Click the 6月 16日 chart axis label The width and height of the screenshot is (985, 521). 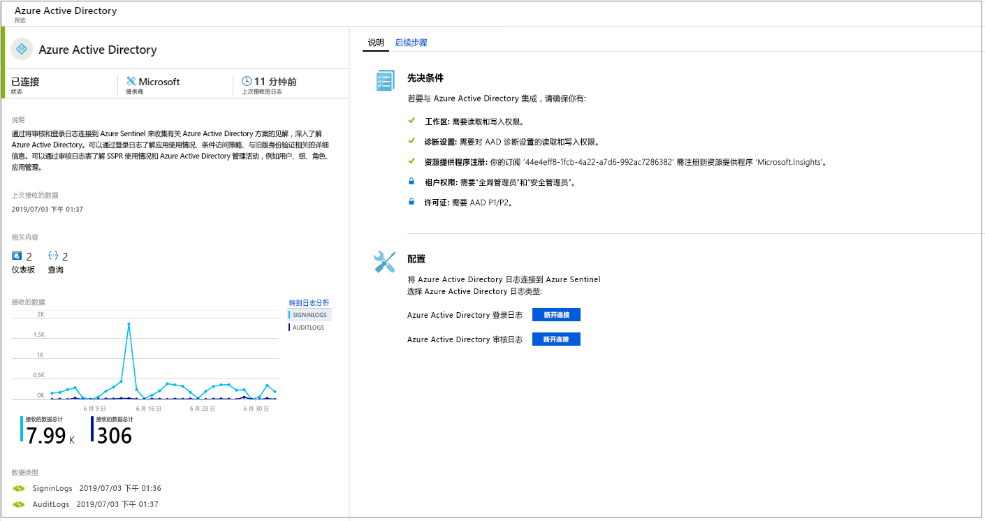149,409
